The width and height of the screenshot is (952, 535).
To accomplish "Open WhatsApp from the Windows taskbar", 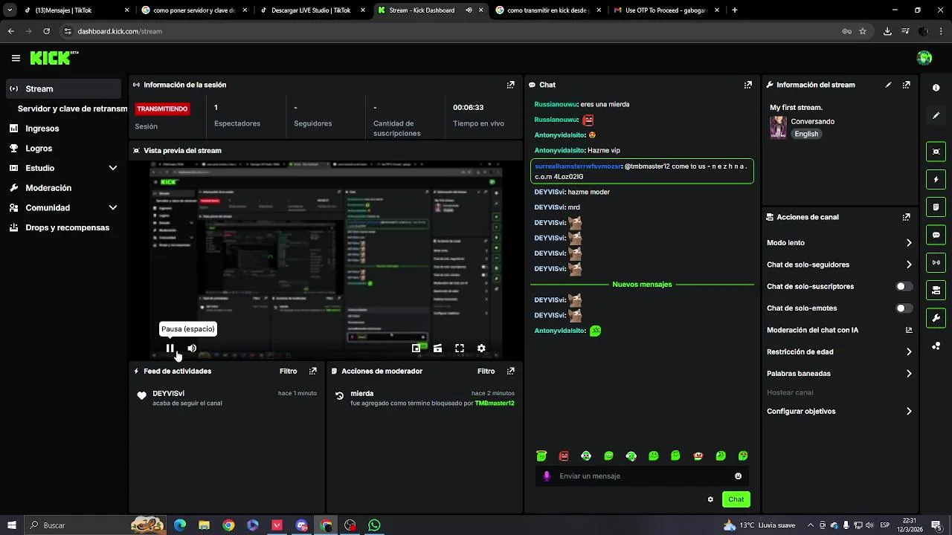I will tap(374, 525).
